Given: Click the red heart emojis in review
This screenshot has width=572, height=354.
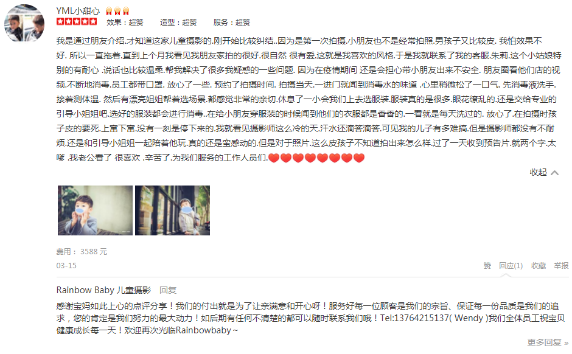Looking at the screenshot, I should 316,158.
